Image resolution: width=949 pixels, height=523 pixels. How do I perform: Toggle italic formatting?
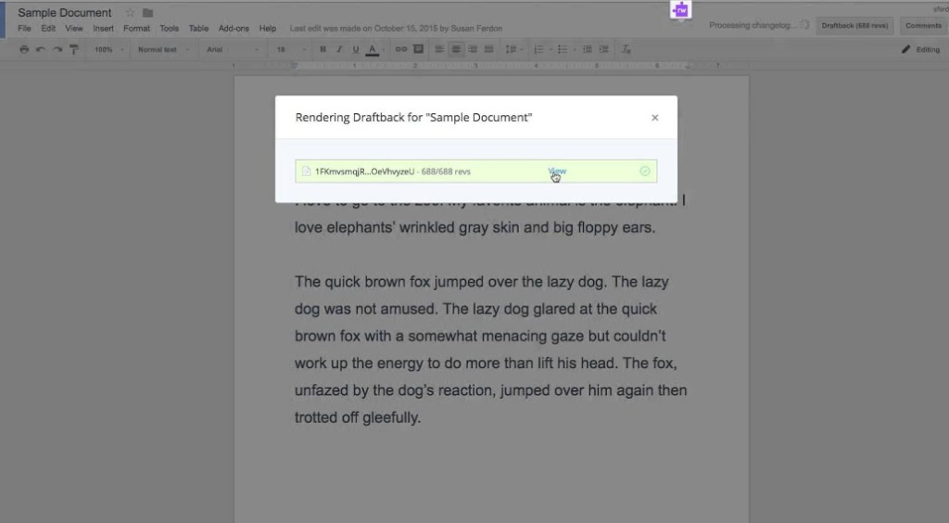click(x=338, y=49)
